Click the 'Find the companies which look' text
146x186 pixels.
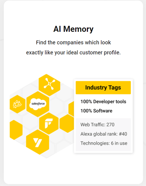(x=73, y=42)
